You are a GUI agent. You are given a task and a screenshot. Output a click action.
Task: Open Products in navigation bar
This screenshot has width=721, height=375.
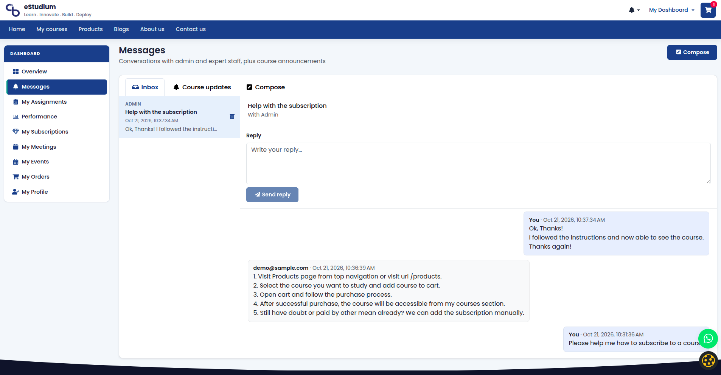[91, 29]
